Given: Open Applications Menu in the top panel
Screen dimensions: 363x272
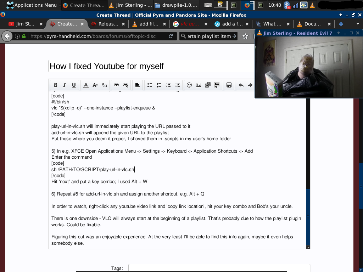Looking at the screenshot, I should click(32, 5).
